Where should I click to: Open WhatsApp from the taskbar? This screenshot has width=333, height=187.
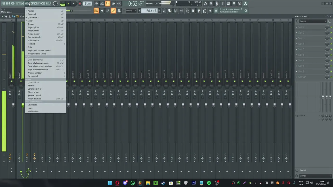pyautogui.click(x=133, y=183)
